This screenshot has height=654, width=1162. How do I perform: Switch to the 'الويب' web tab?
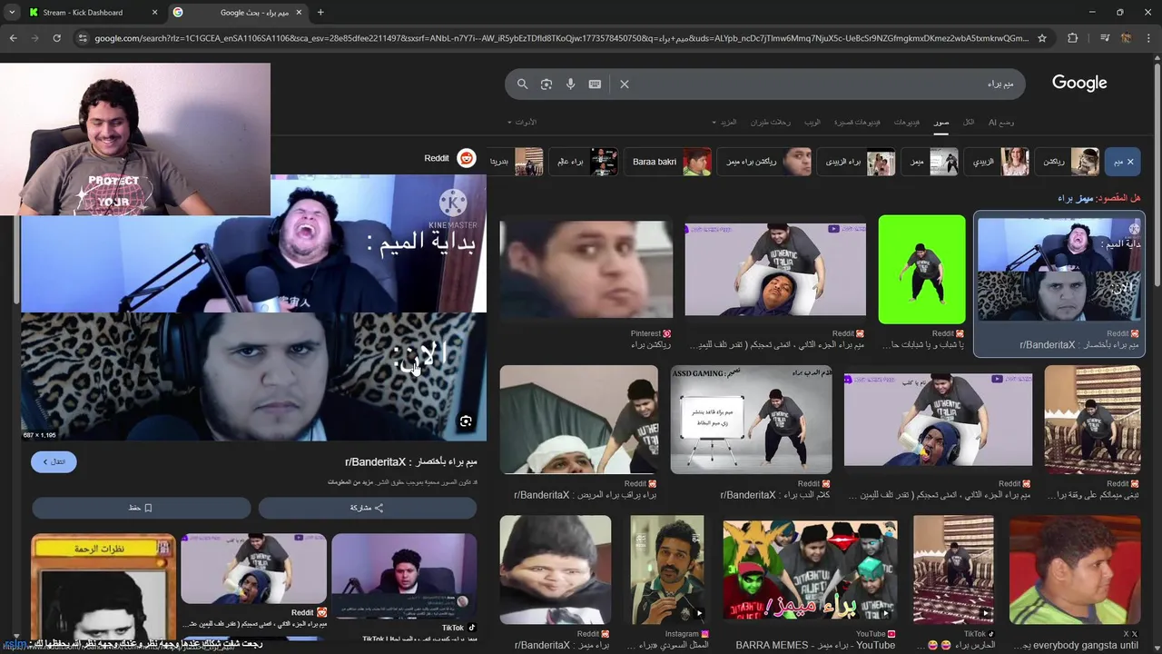click(812, 122)
